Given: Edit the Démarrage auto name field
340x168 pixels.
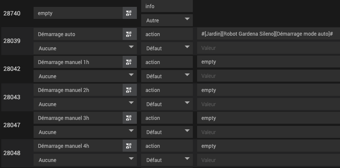Looking at the screenshot, I should coord(78,34).
